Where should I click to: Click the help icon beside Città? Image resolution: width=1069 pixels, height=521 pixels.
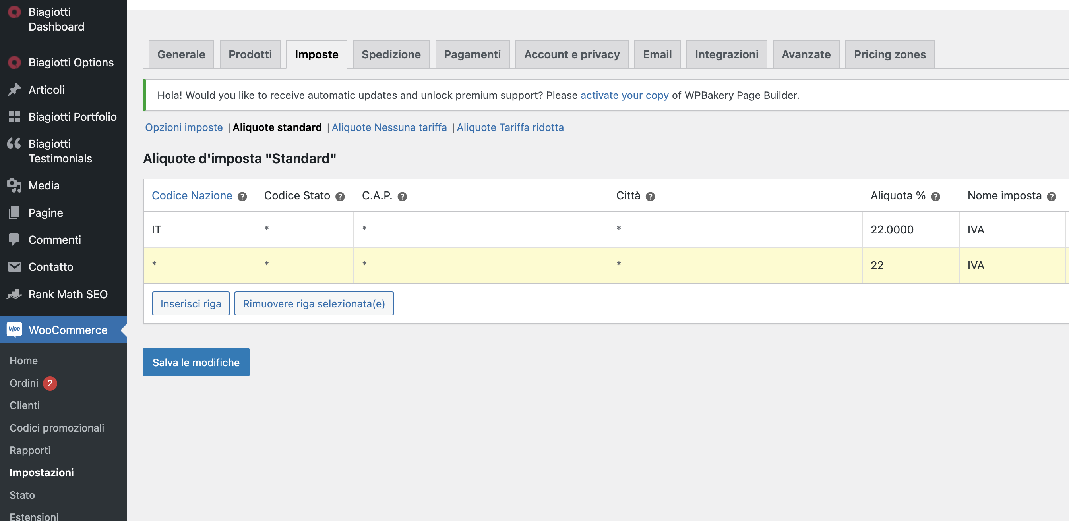coord(650,197)
